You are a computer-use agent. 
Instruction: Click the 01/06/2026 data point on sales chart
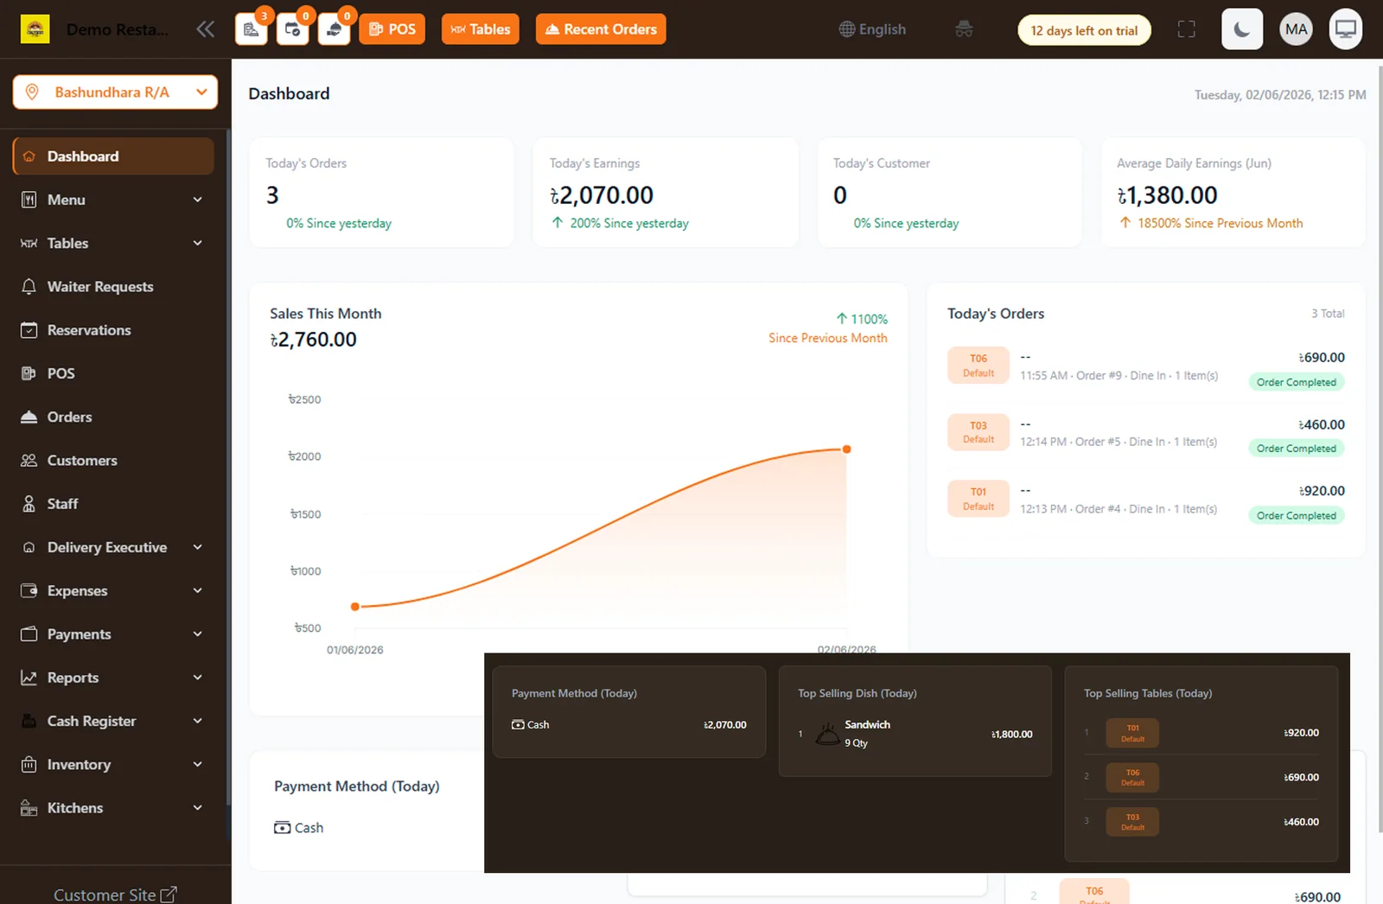(x=354, y=607)
